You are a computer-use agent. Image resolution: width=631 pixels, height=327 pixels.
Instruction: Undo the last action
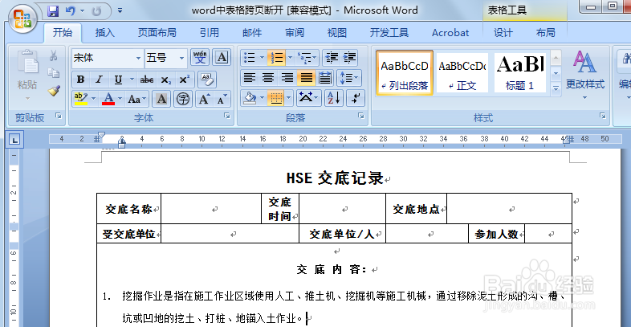[x=71, y=11]
